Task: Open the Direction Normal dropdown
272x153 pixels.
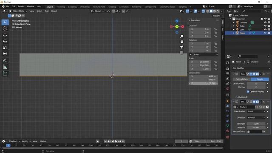Action: 256,118
